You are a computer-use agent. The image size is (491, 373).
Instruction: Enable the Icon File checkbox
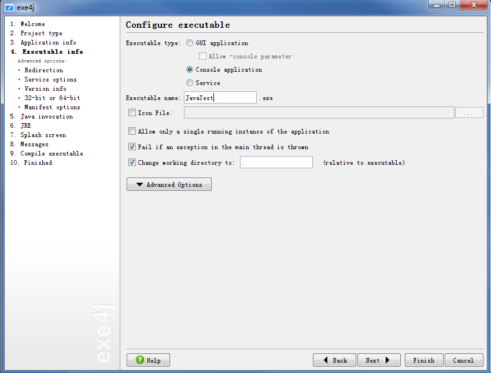(132, 113)
